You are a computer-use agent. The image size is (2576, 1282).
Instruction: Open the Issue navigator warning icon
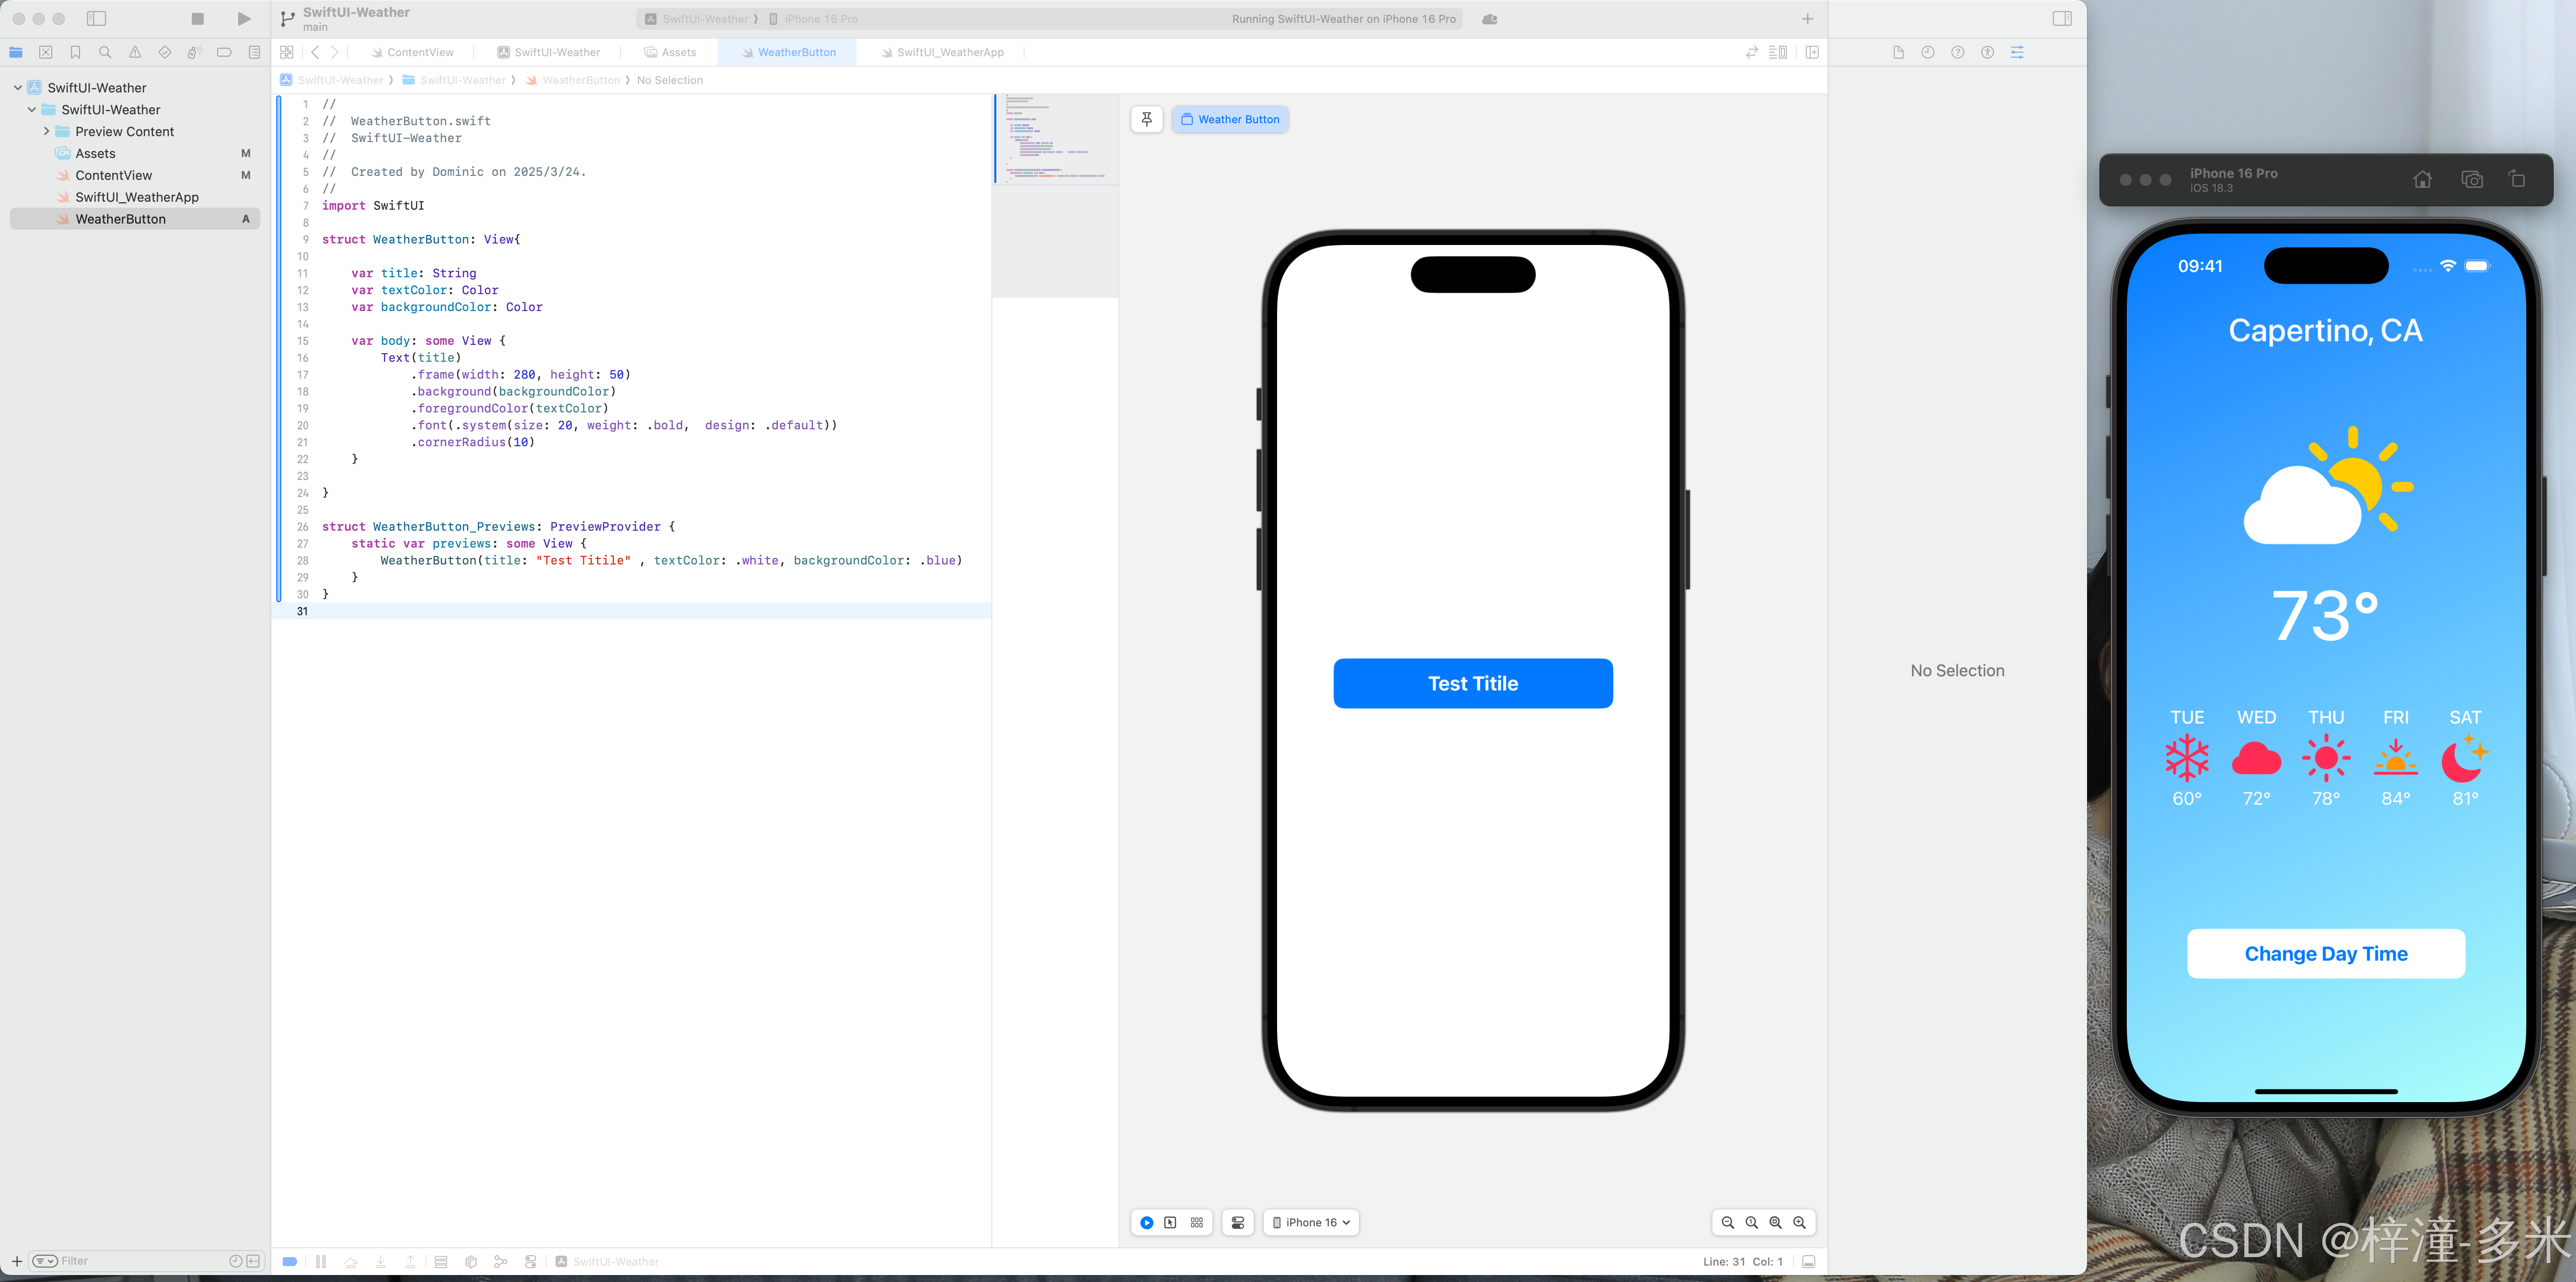(135, 52)
